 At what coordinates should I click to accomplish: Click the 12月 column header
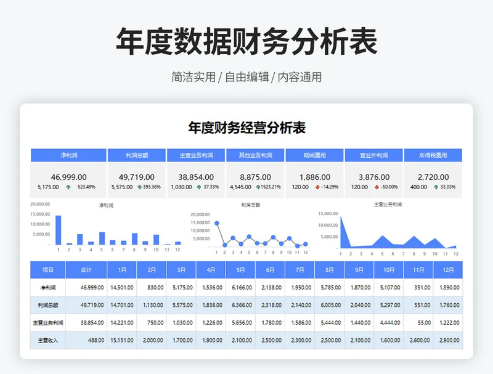448,270
